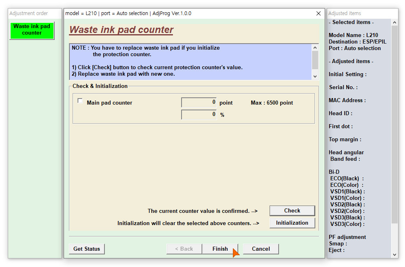Click the note box scrollbar thumb
405x267 pixels.
pyautogui.click(x=315, y=60)
